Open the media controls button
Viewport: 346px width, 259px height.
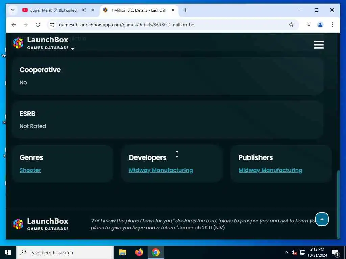(308, 25)
